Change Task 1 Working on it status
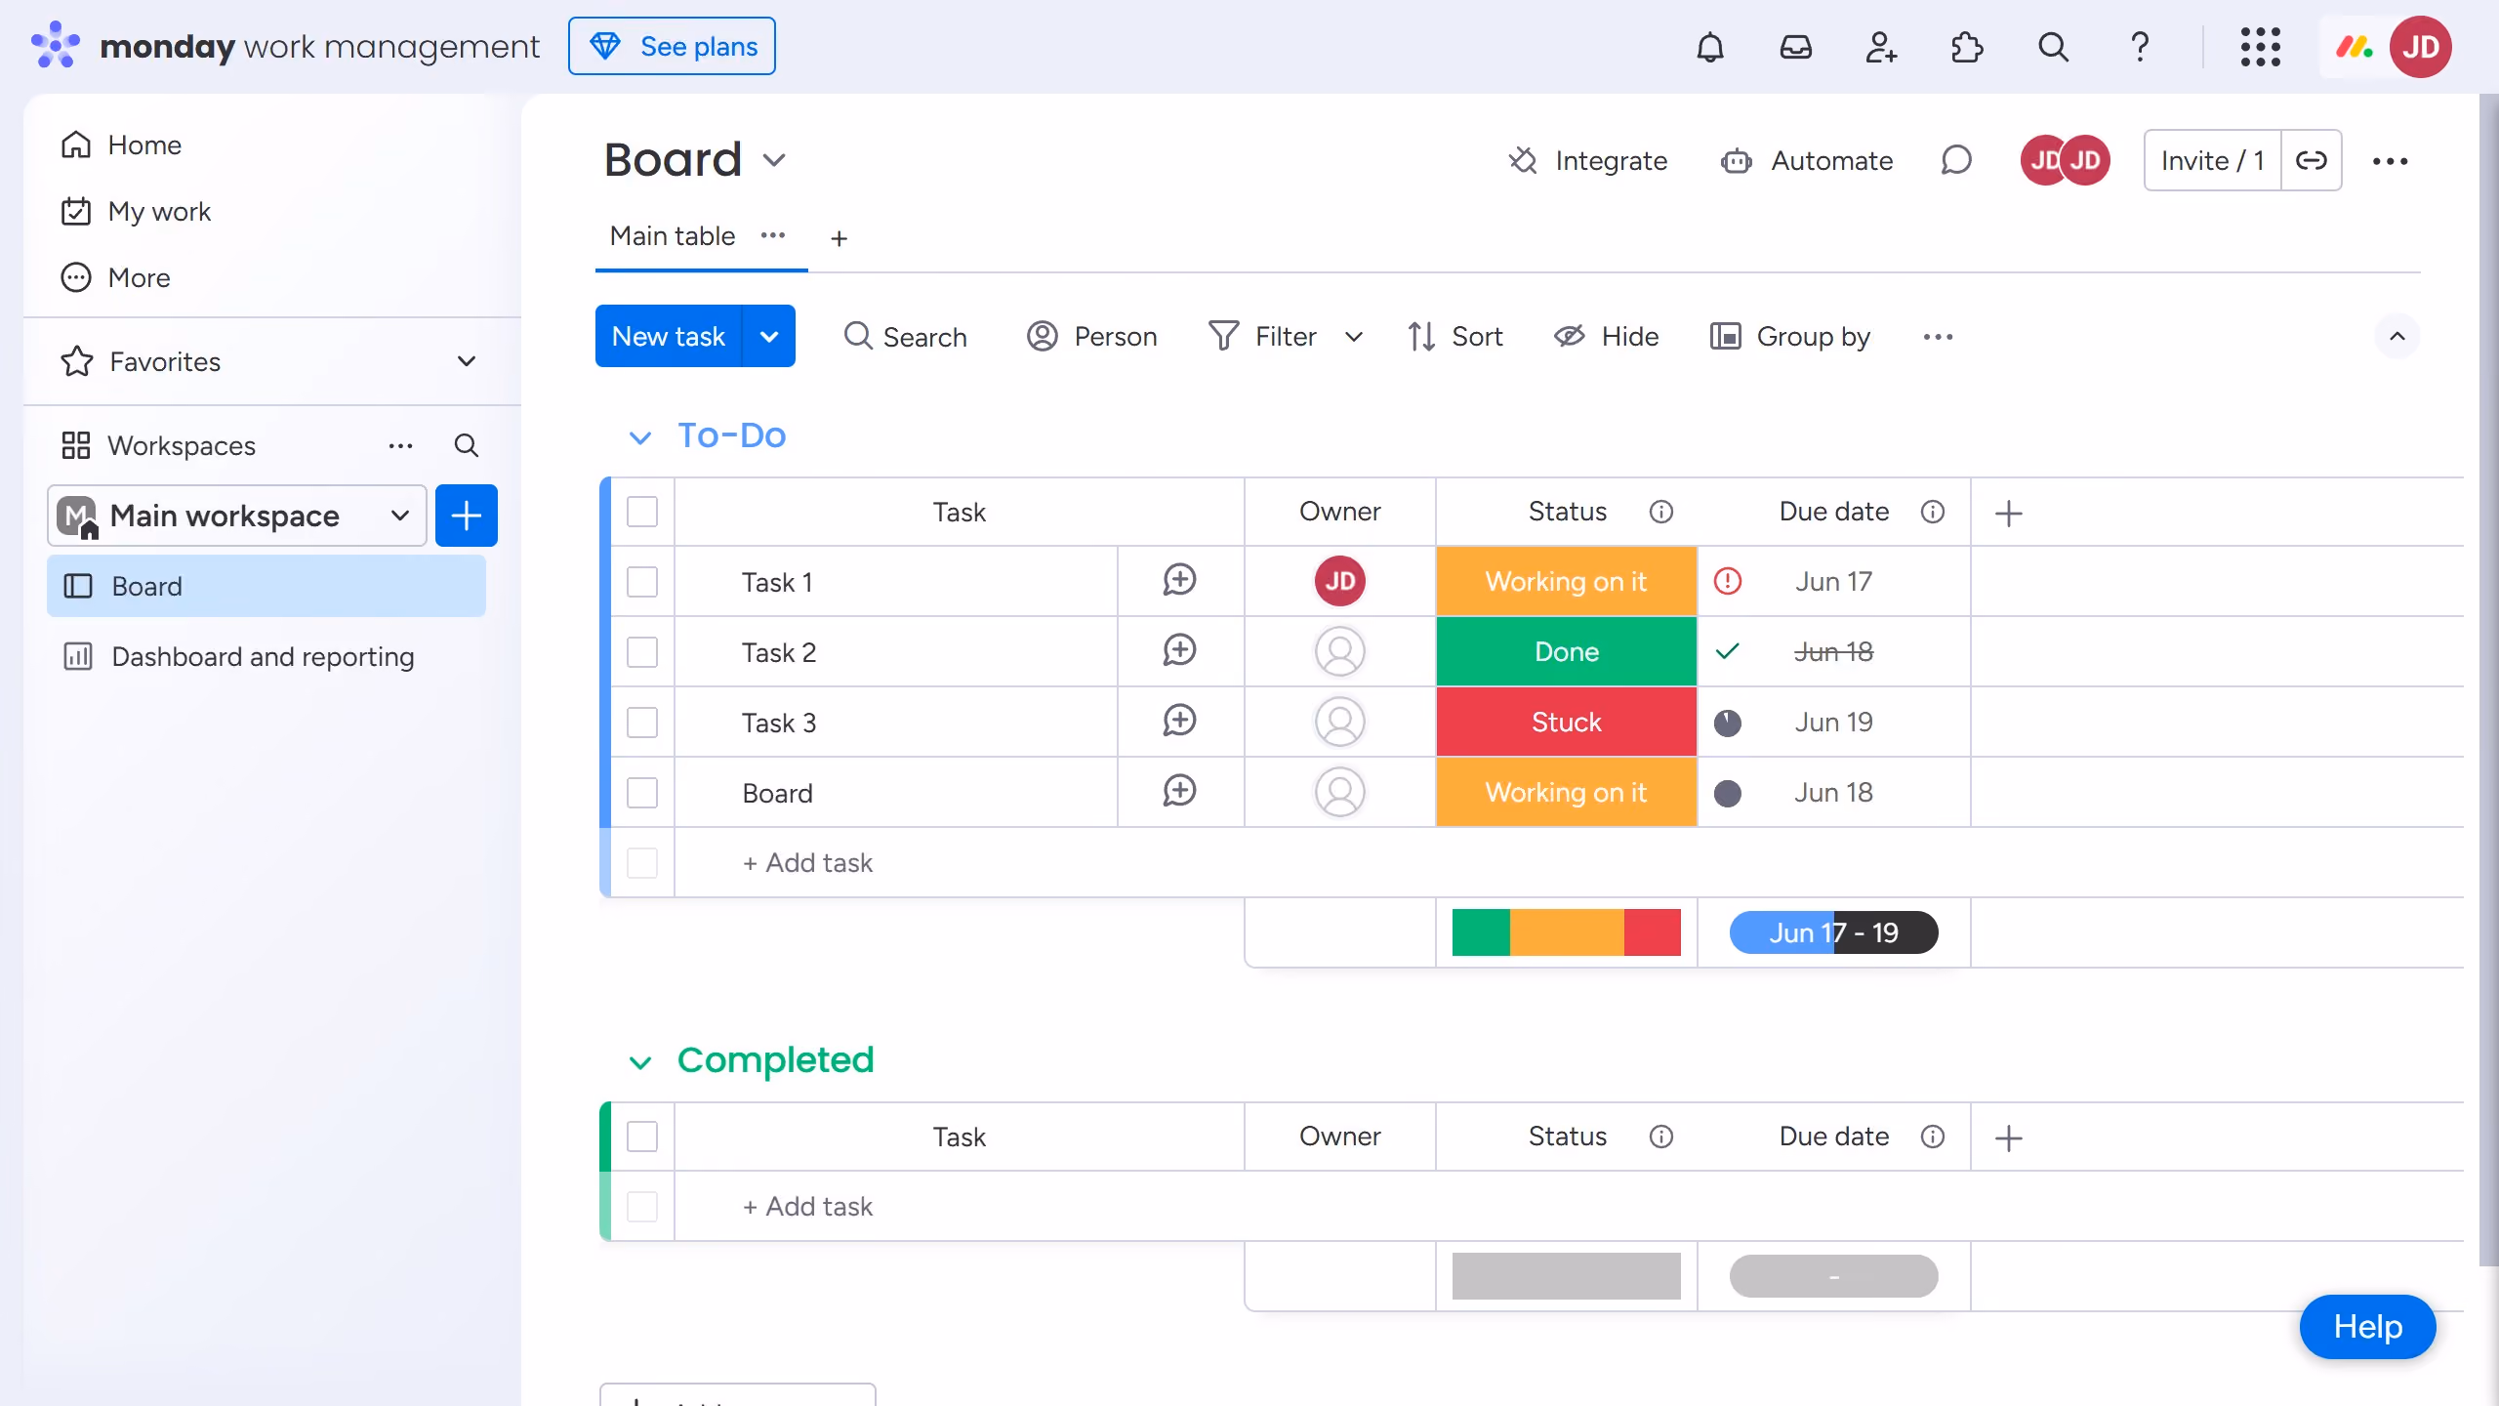Screen dimensions: 2499x1406 tap(1566, 581)
